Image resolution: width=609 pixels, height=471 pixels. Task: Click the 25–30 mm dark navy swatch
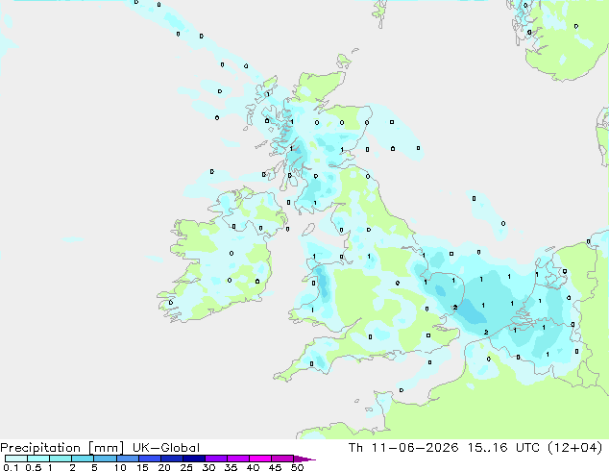click(194, 459)
